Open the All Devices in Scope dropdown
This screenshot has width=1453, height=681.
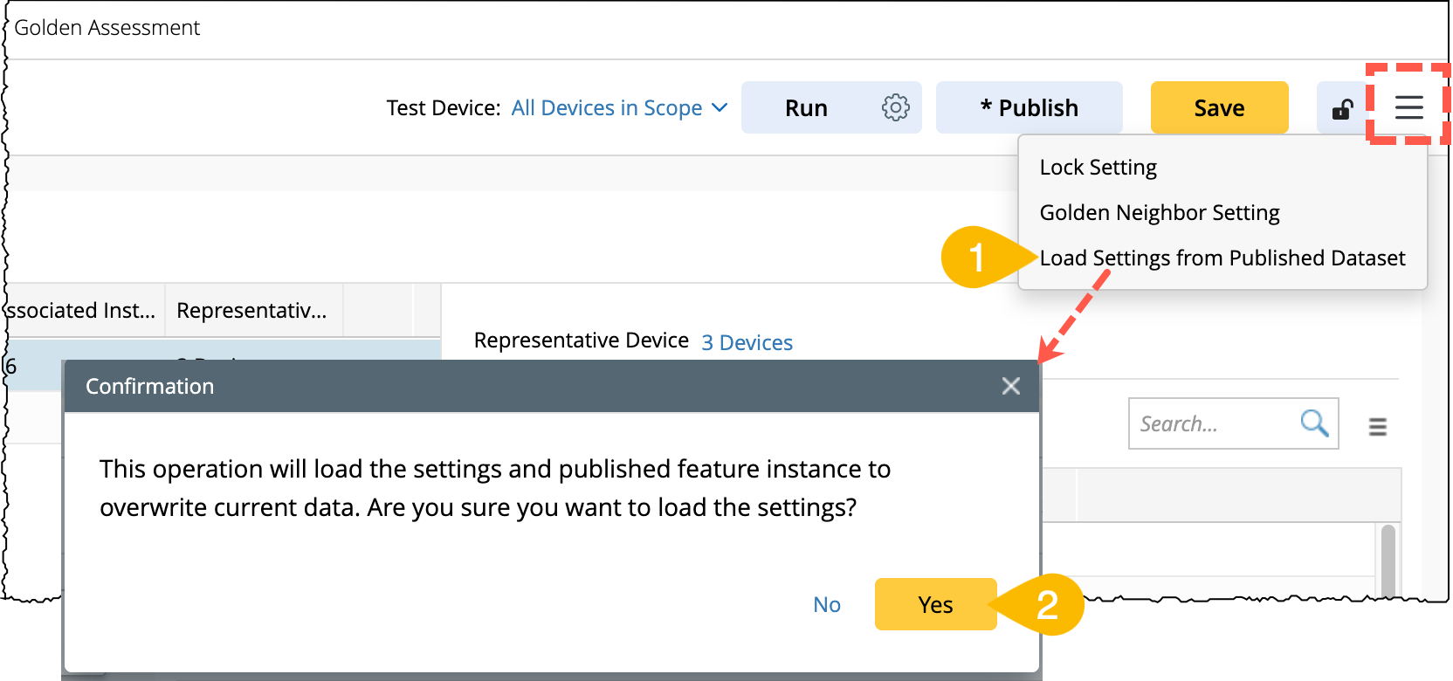click(607, 107)
